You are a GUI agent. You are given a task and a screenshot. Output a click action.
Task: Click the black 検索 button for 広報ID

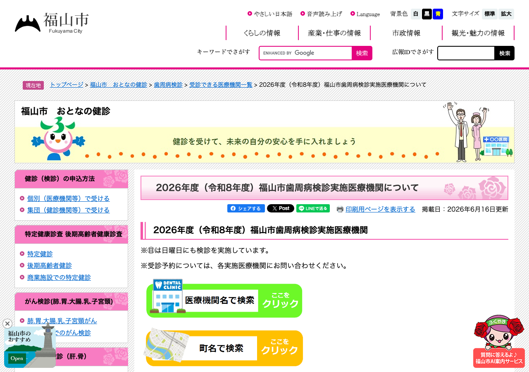coord(505,53)
